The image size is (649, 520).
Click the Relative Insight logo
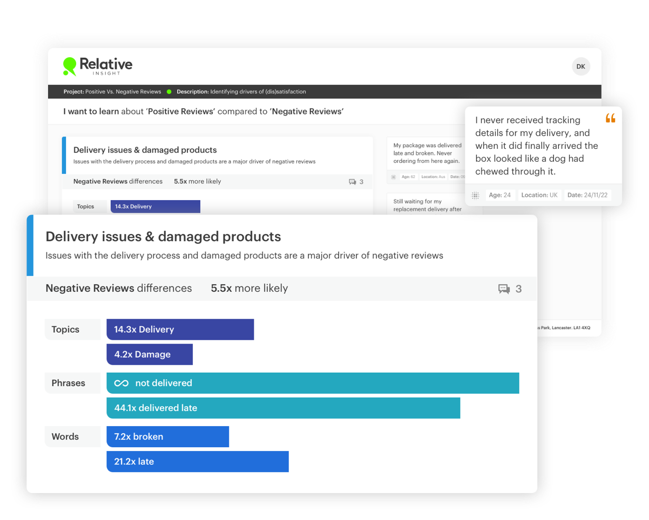click(x=99, y=66)
